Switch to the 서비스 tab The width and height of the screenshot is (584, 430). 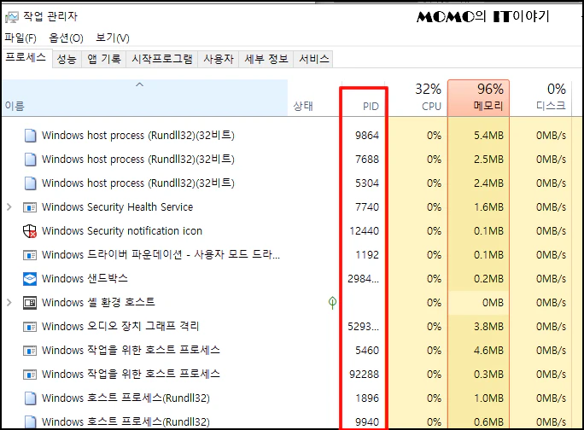coord(314,59)
